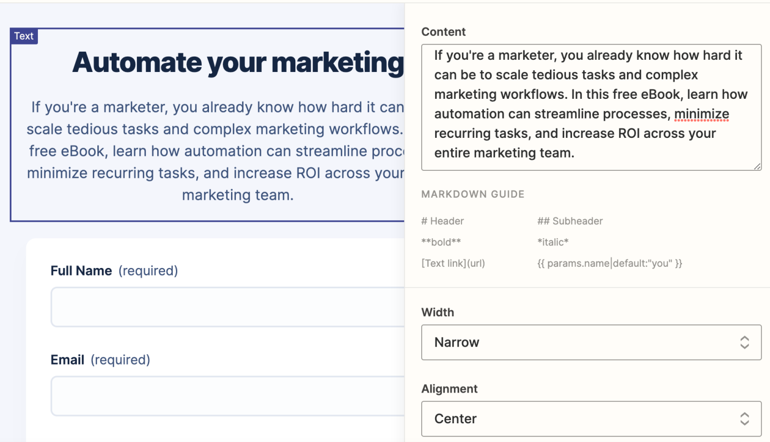Open the Width dropdown showing Narrow
770x442 pixels.
591,342
